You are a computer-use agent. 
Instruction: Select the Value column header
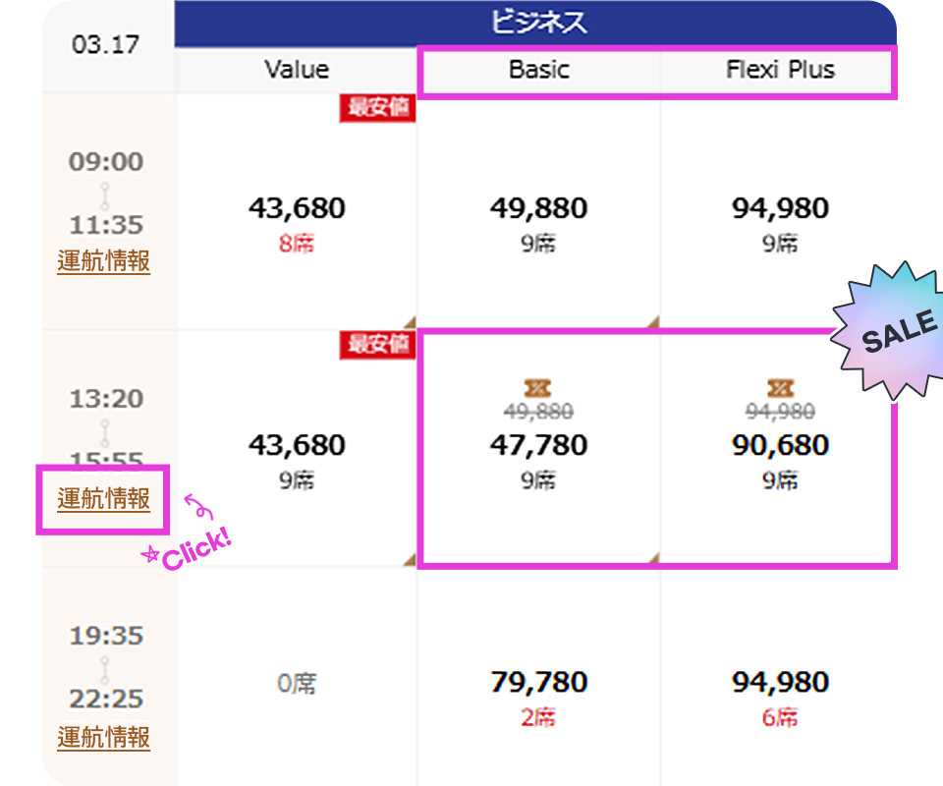pos(296,70)
